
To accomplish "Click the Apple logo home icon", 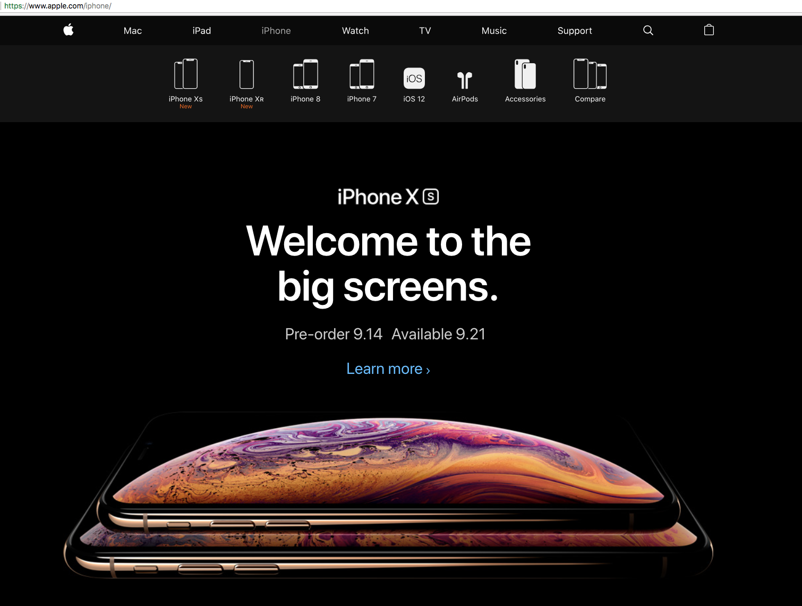I will pyautogui.click(x=69, y=30).
